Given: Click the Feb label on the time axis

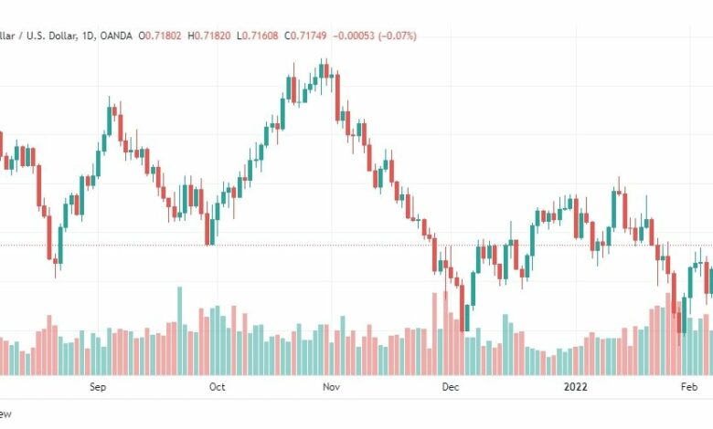Looking at the screenshot, I should pos(689,387).
